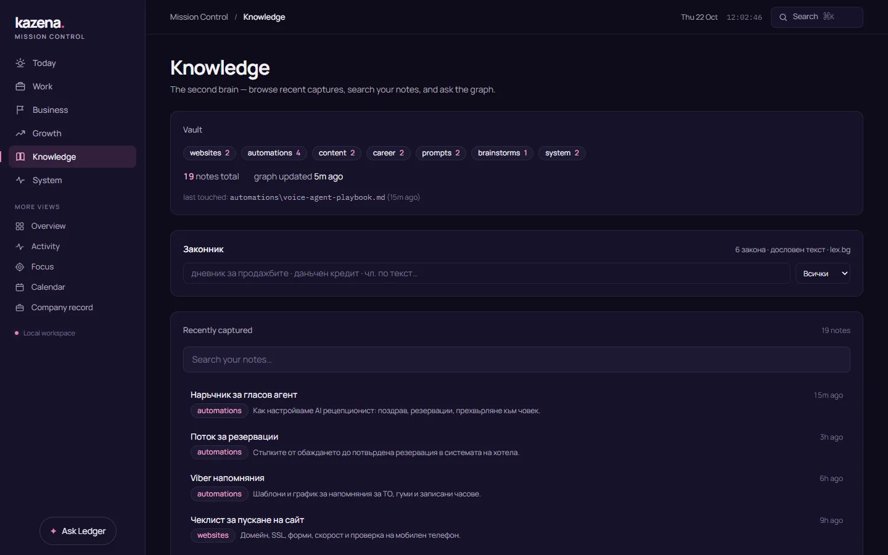Image resolution: width=888 pixels, height=555 pixels.
Task: Filter vault by system tag
Action: point(562,153)
